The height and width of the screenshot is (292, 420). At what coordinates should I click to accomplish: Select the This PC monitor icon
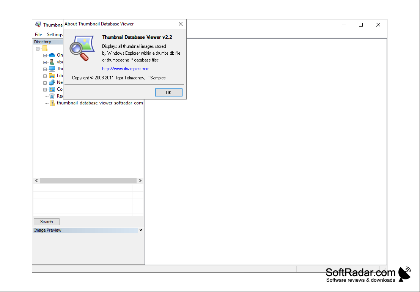pos(52,69)
